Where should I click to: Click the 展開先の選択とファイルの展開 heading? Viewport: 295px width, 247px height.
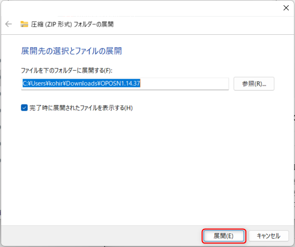(x=71, y=51)
